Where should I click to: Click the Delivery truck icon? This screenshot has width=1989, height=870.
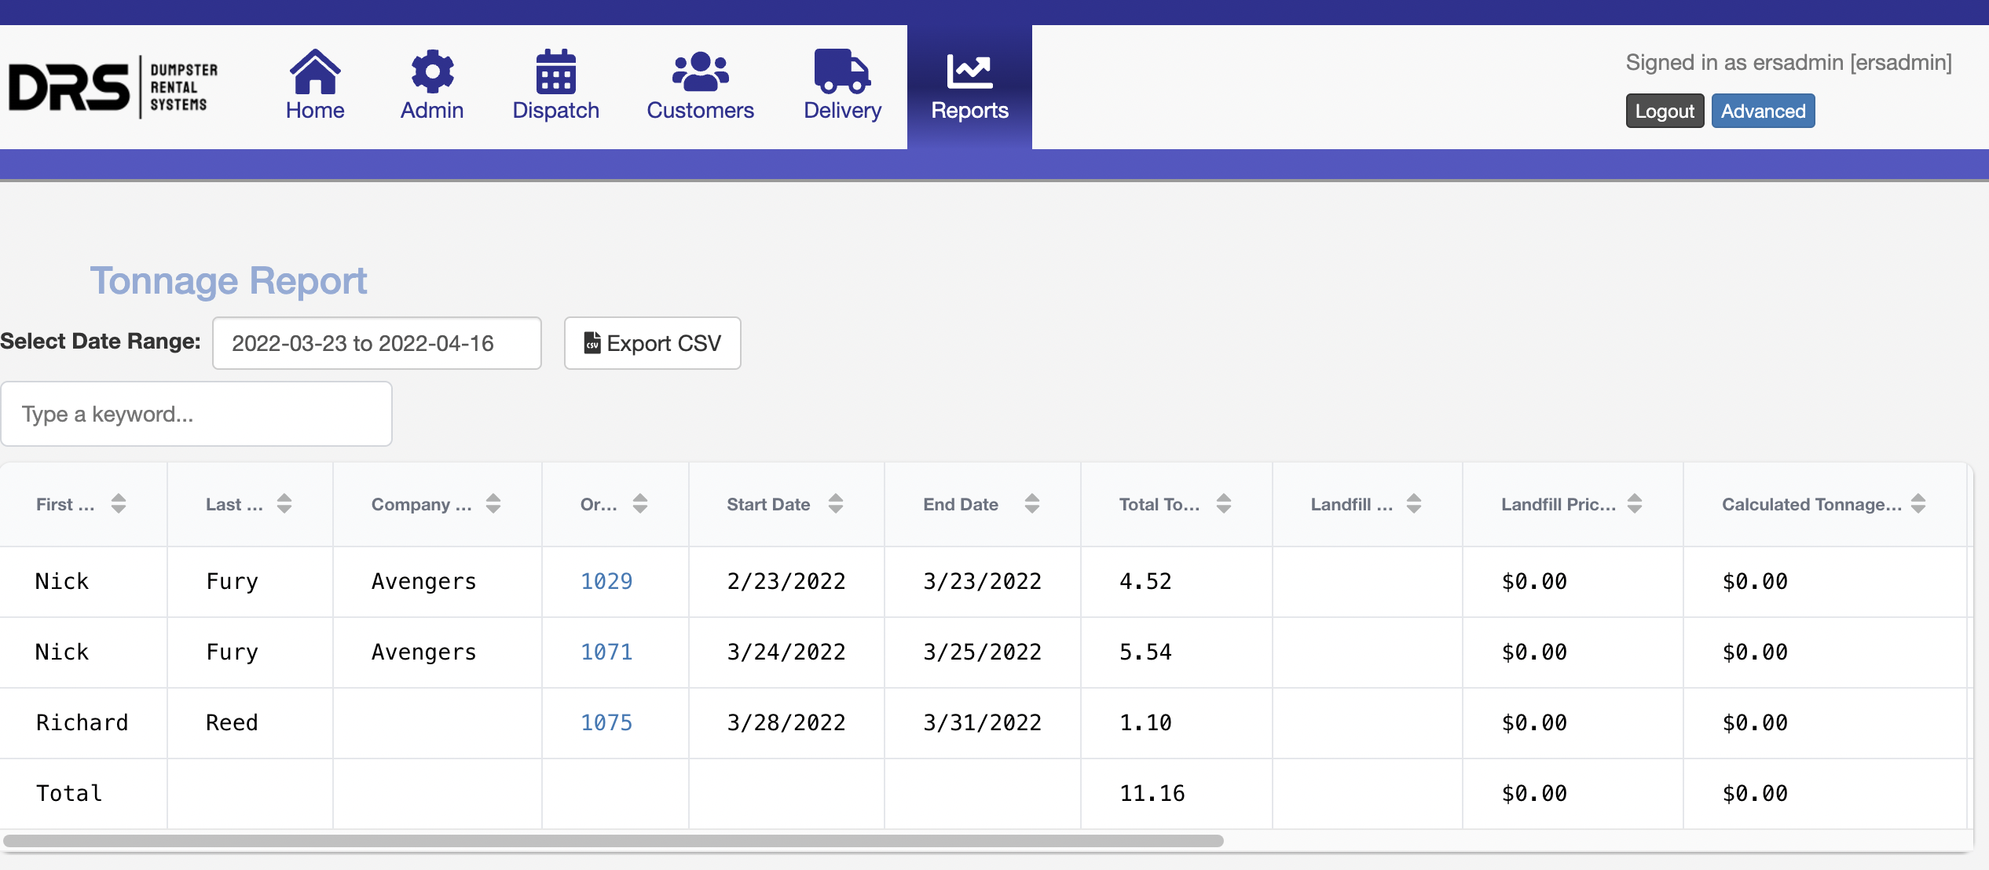tap(842, 72)
